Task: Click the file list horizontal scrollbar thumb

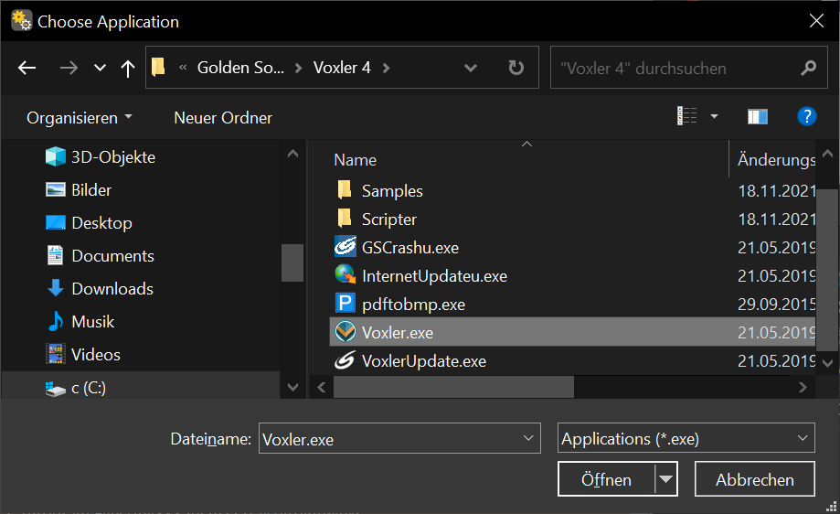Action: 453,387
